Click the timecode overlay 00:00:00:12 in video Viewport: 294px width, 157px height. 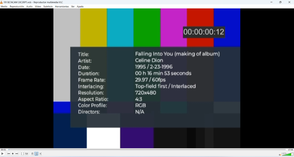coord(204,32)
